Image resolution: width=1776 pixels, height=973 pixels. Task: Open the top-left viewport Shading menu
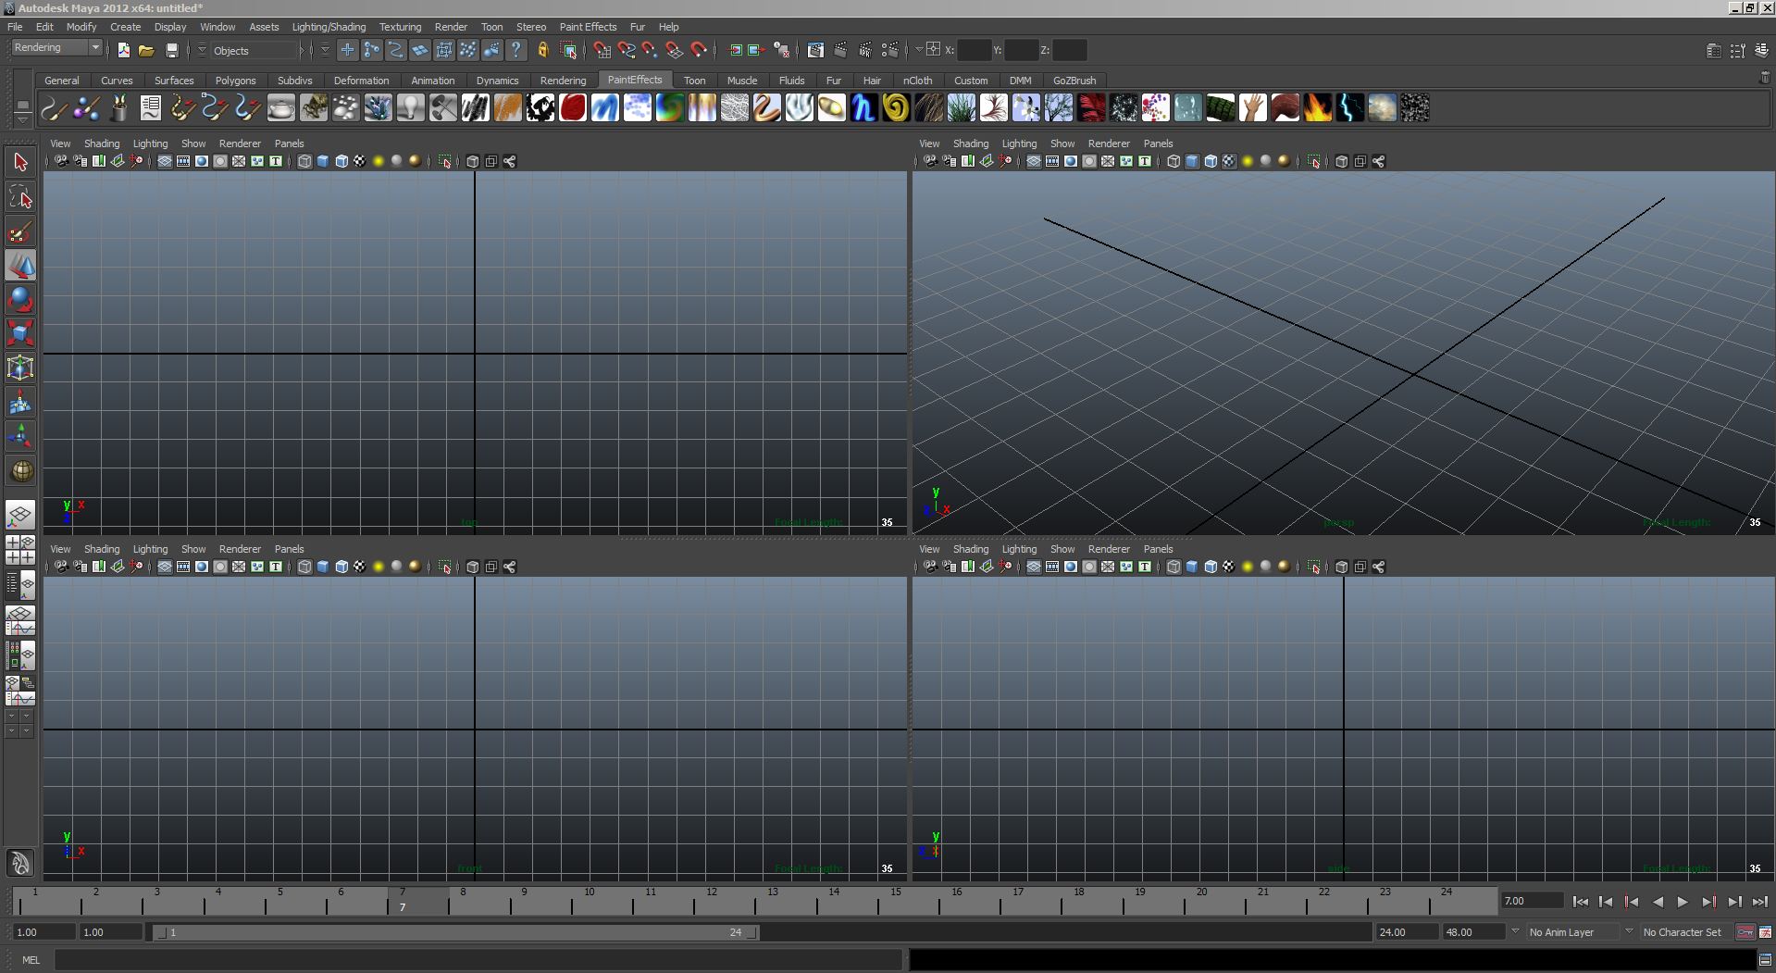click(x=102, y=143)
